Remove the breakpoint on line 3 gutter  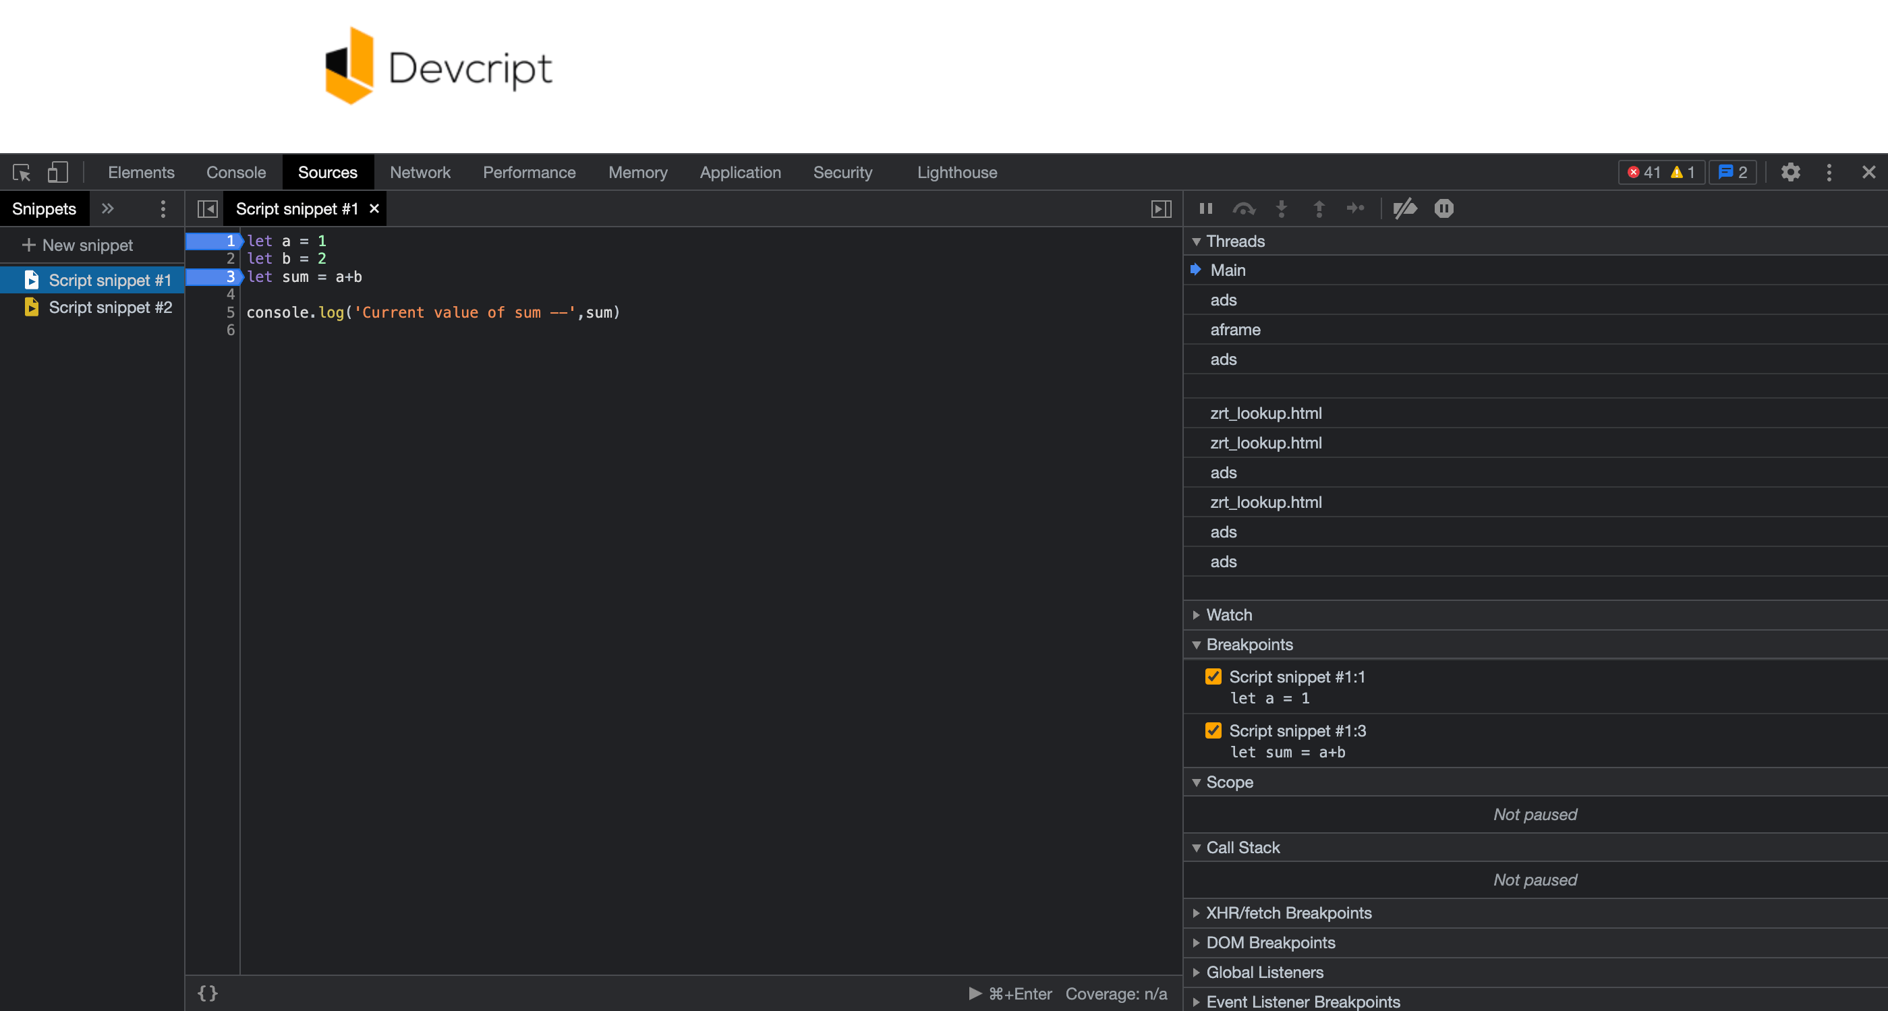click(214, 277)
